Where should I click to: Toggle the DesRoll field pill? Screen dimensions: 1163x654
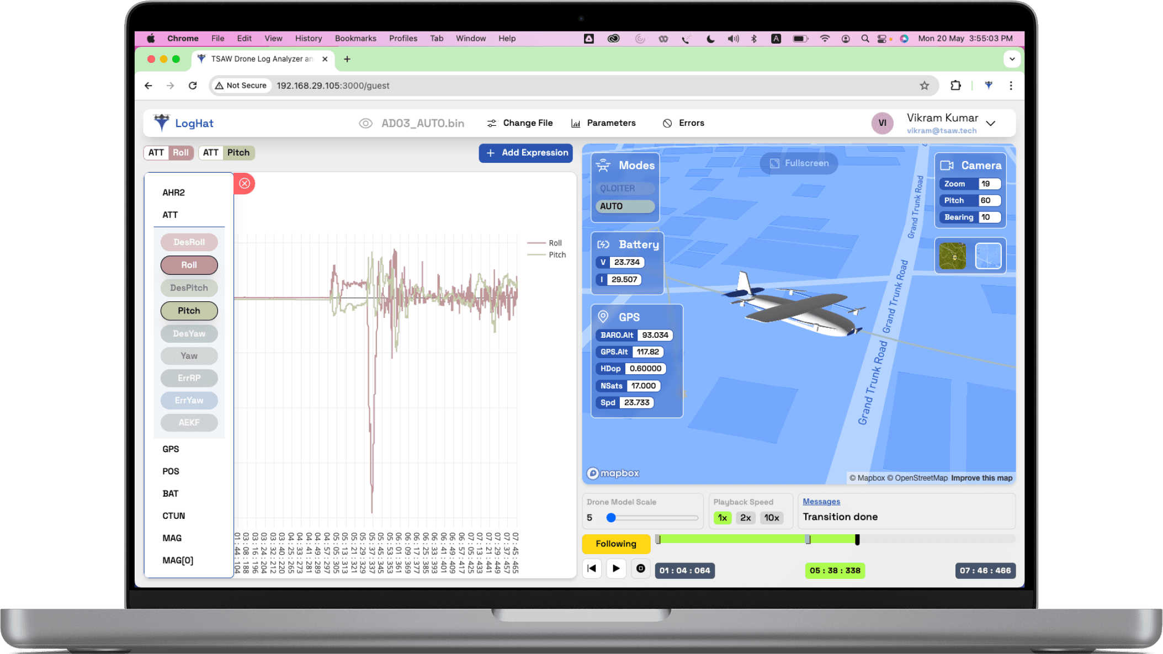[x=189, y=242]
